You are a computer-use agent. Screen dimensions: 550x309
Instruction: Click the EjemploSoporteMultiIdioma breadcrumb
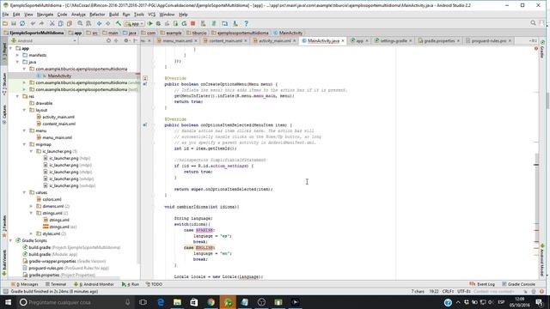pyautogui.click(x=34, y=33)
